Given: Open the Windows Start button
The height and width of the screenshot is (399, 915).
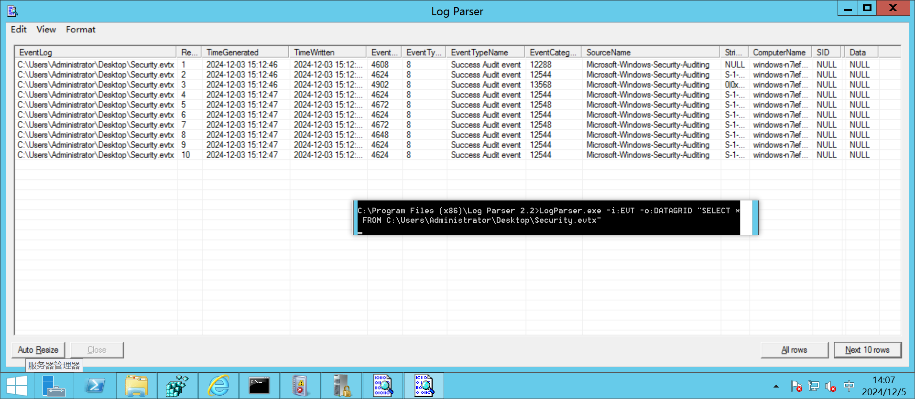Looking at the screenshot, I should (x=17, y=386).
